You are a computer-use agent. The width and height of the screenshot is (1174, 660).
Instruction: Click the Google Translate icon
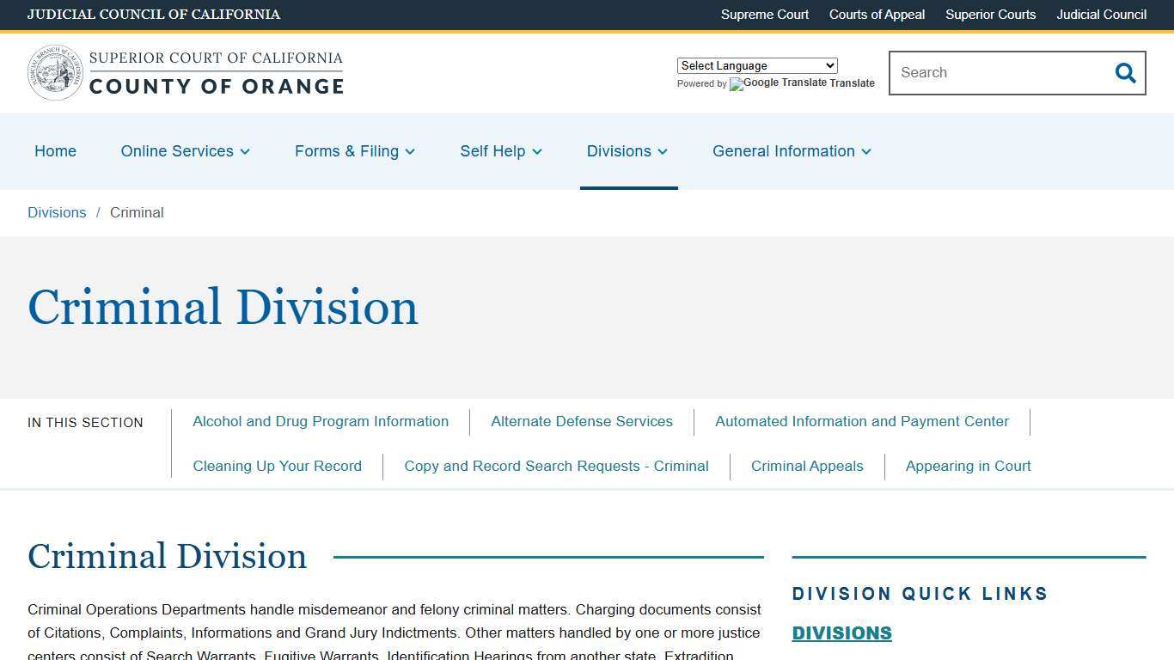[x=735, y=84]
